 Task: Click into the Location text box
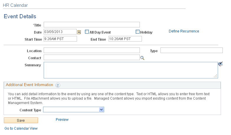tap(92, 50)
